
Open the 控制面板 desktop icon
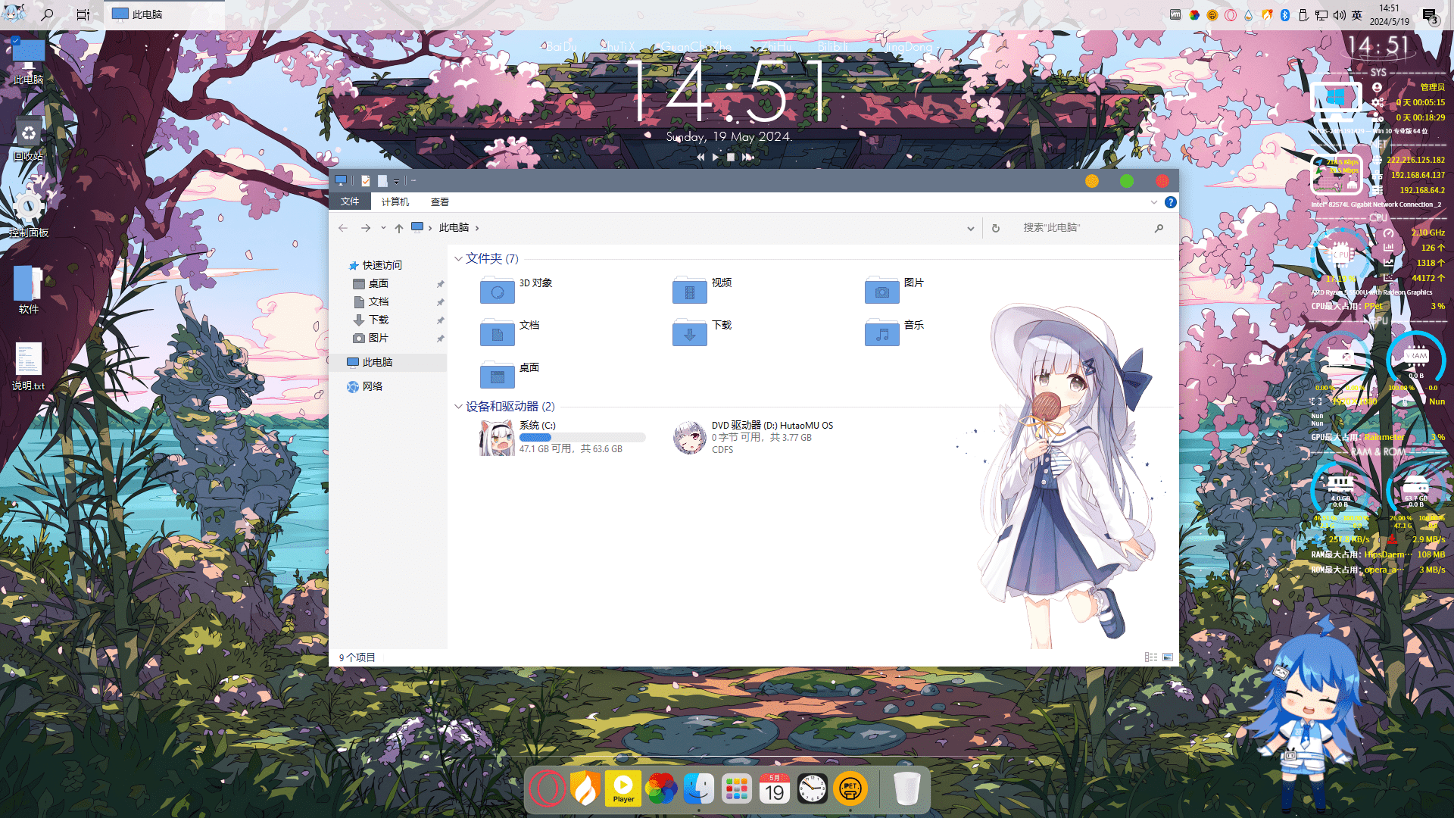pyautogui.click(x=29, y=215)
